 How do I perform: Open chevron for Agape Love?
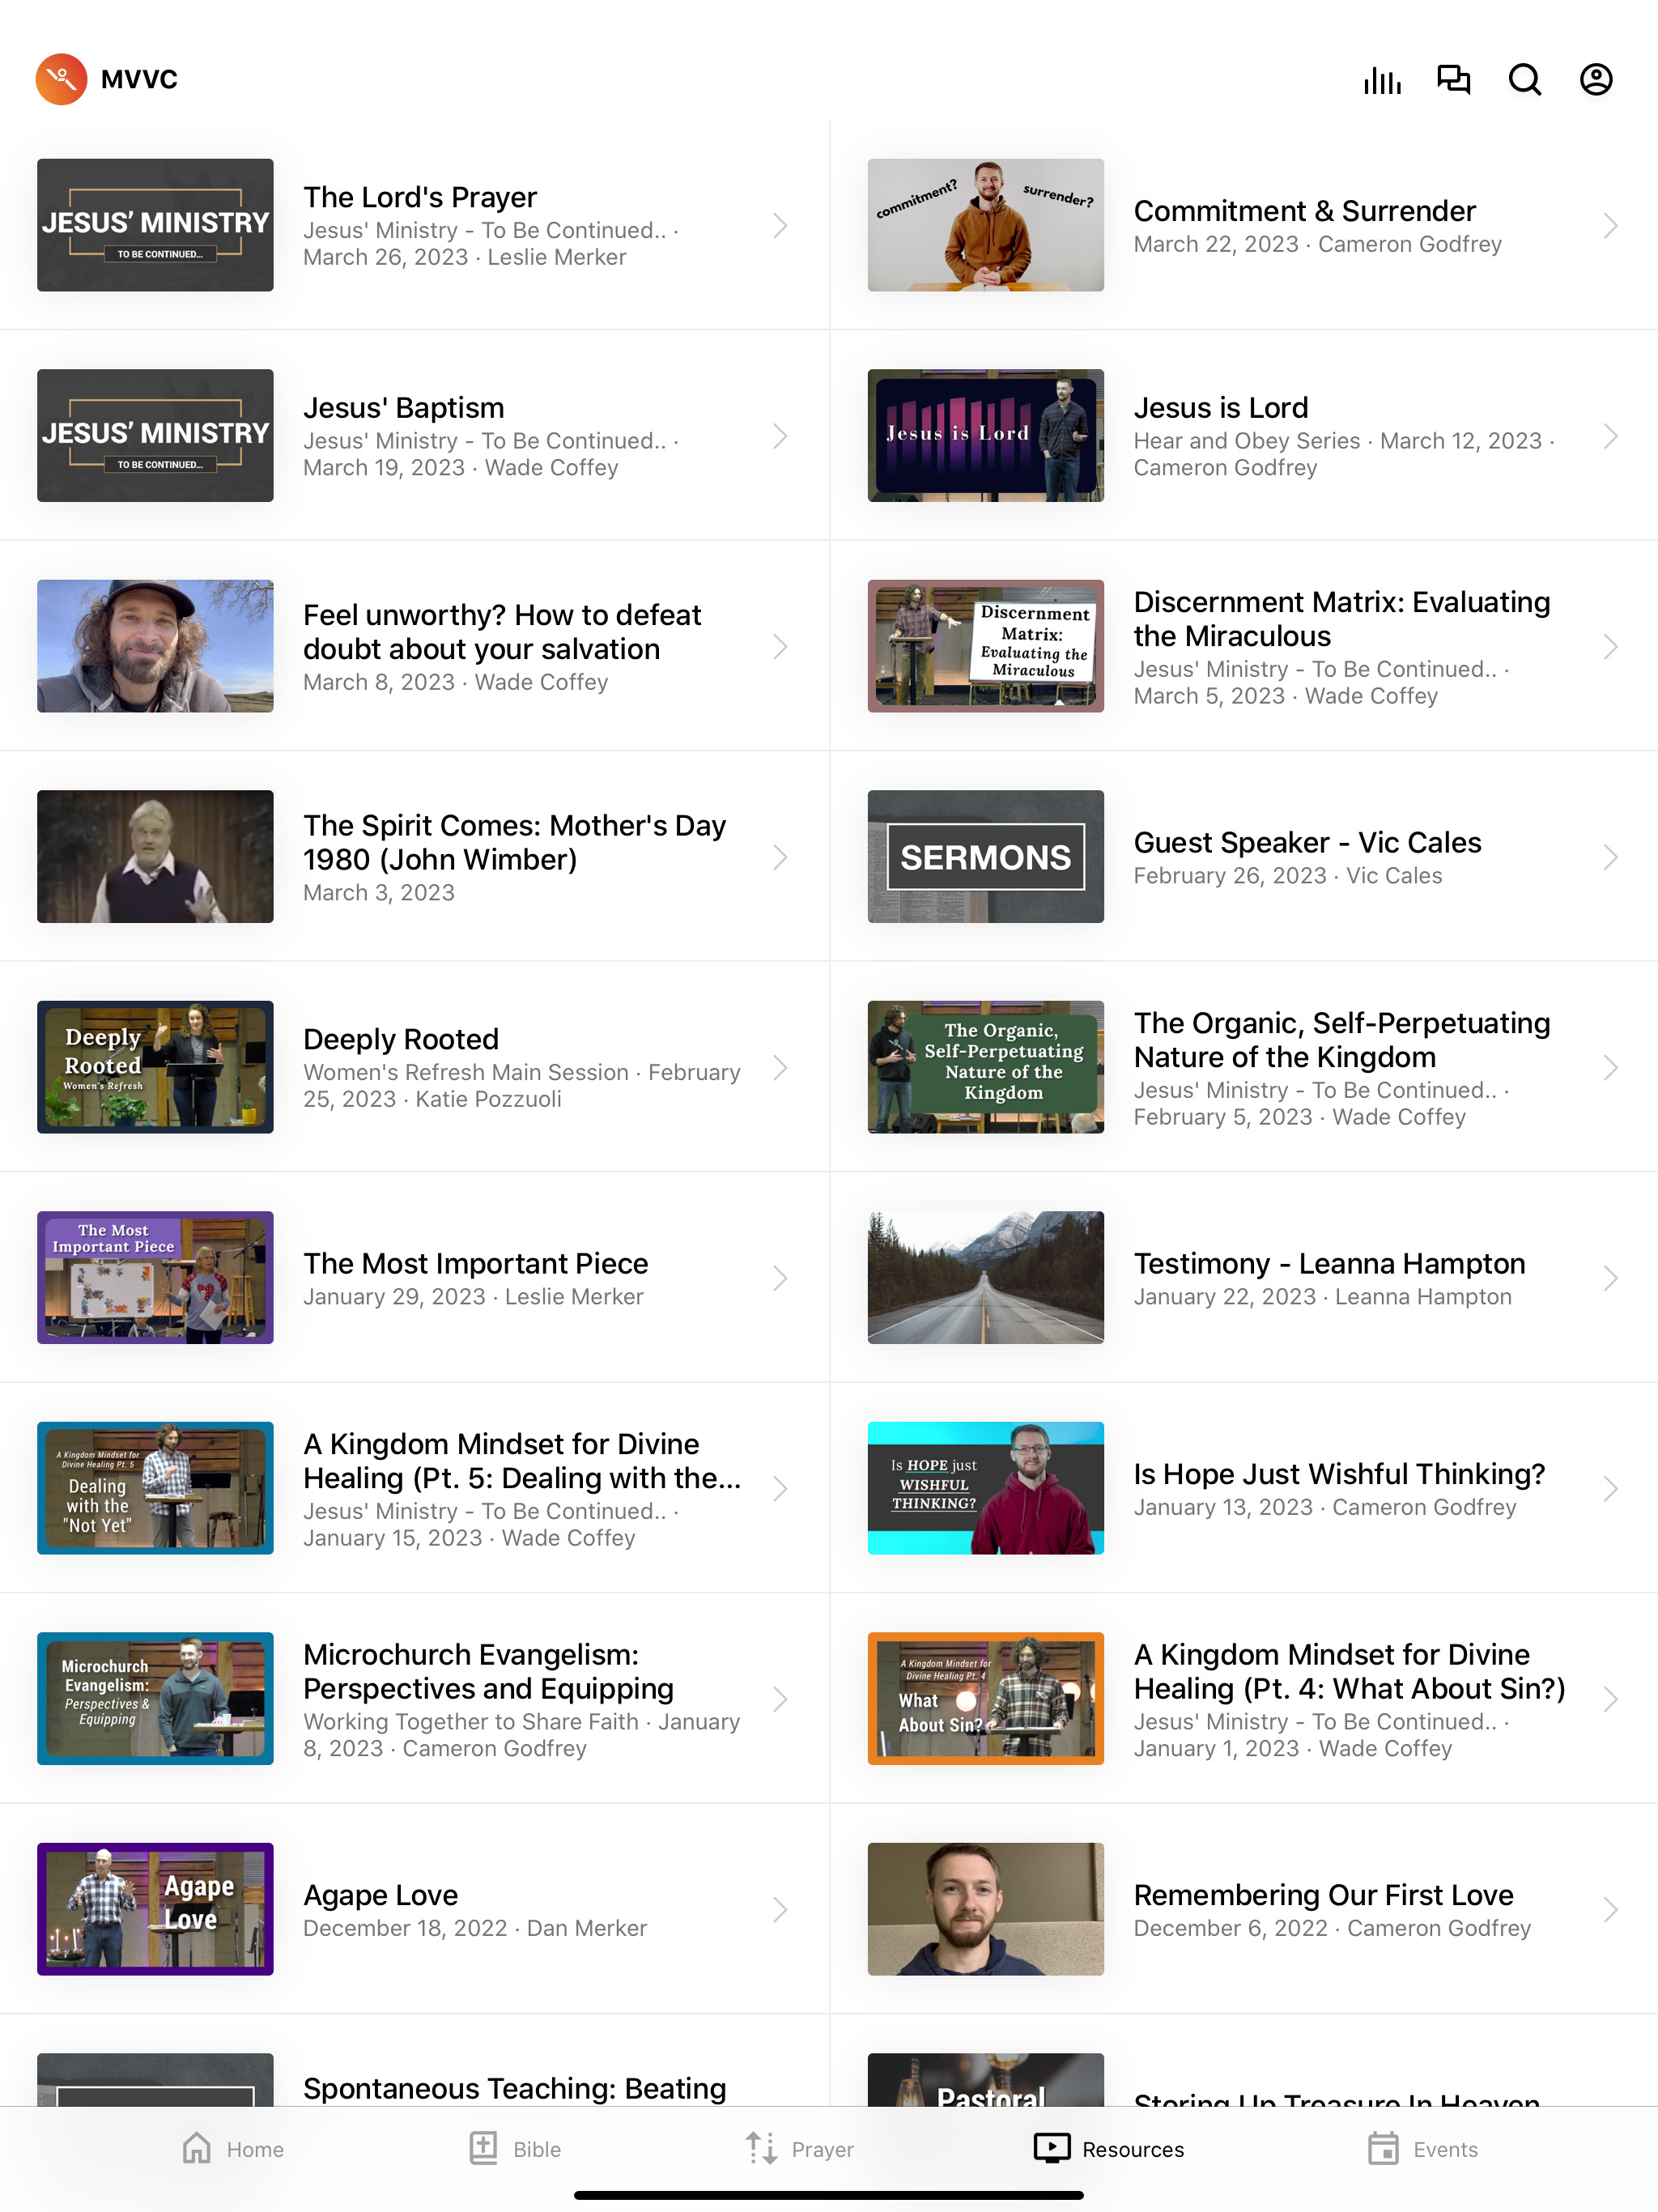(780, 1909)
